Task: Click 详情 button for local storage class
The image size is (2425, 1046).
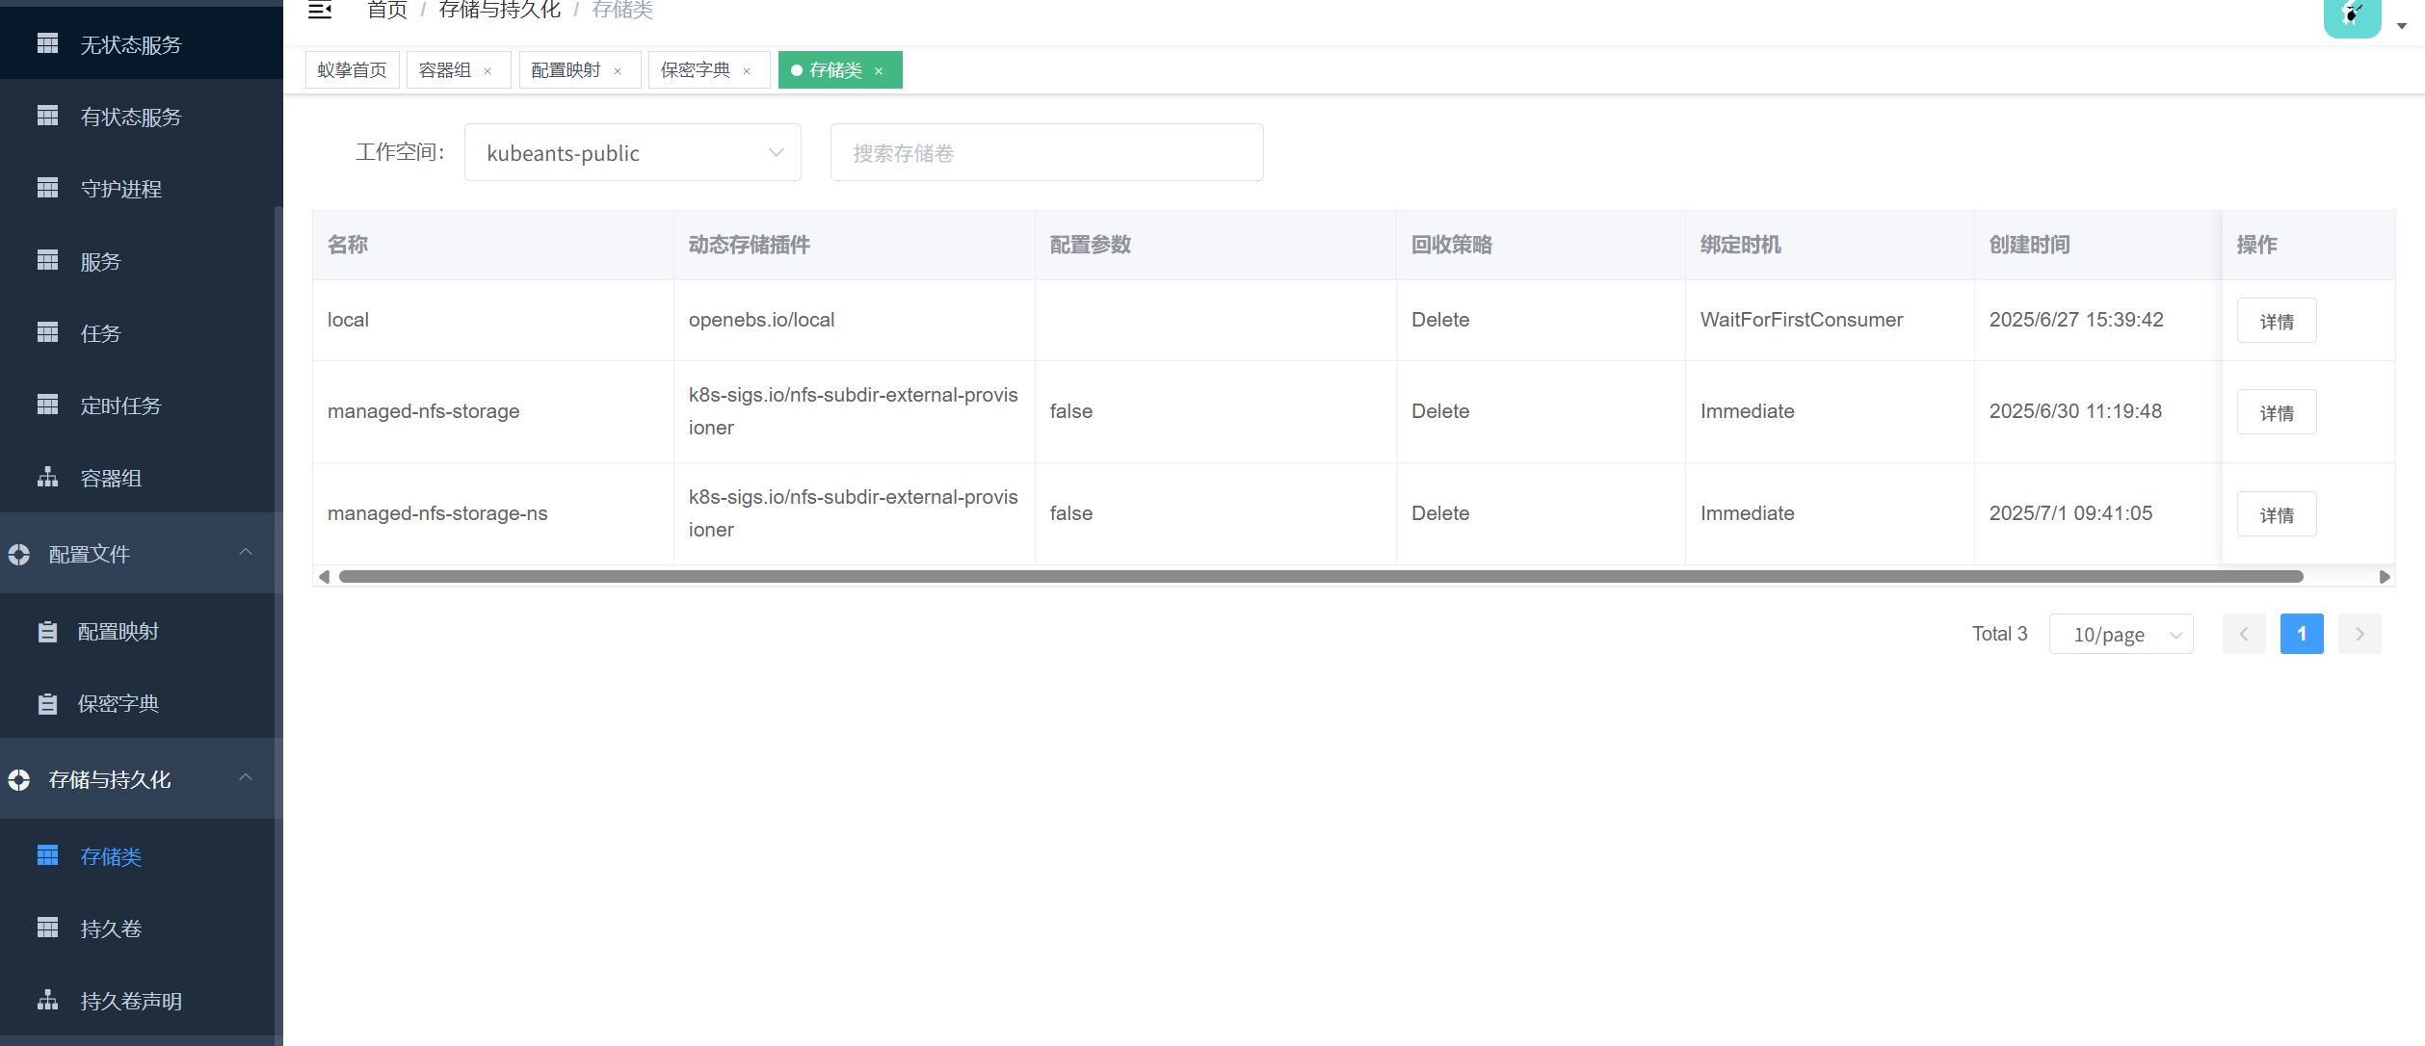Action: pyautogui.click(x=2276, y=322)
